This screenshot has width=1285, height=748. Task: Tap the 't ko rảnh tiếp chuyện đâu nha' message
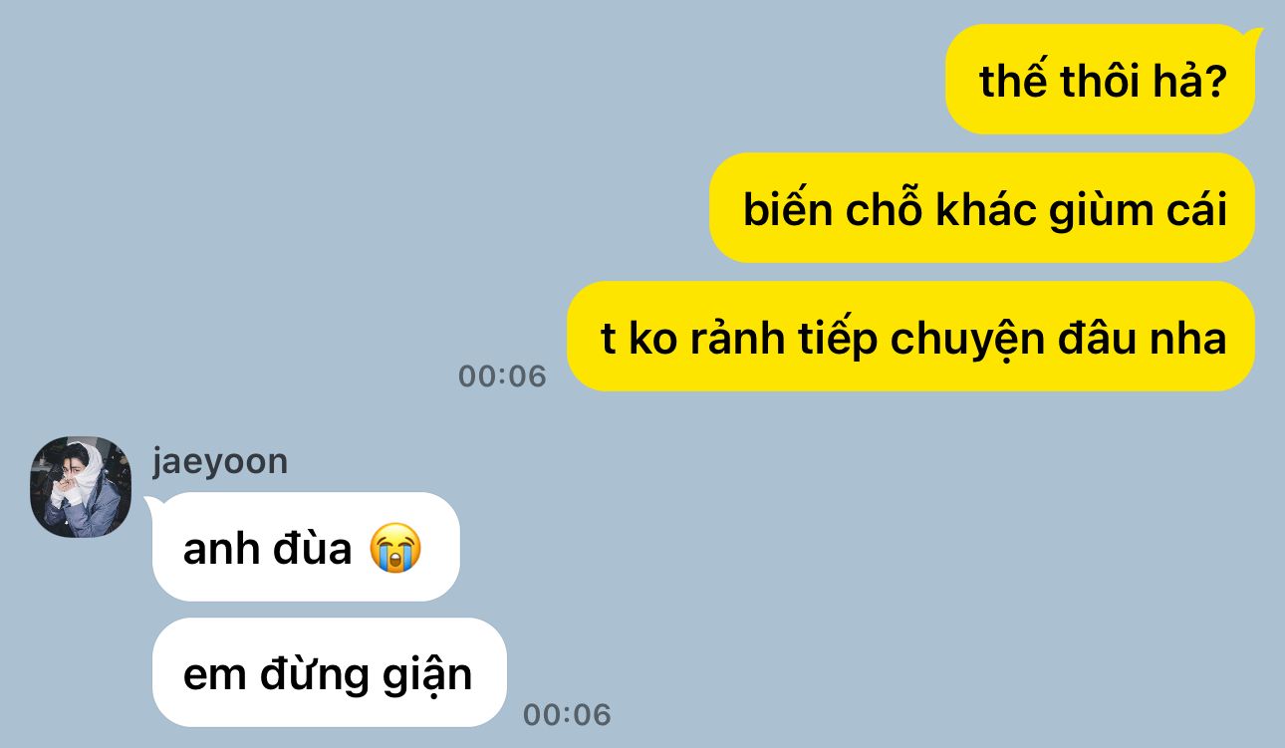910,337
